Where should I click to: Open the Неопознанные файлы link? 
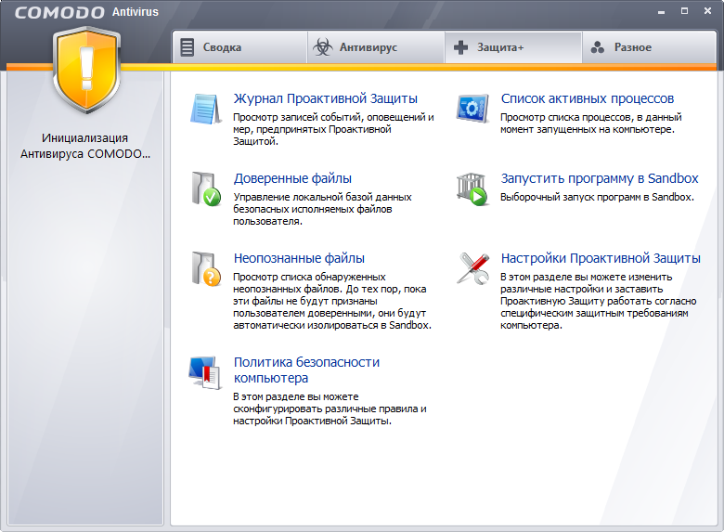pyautogui.click(x=299, y=258)
